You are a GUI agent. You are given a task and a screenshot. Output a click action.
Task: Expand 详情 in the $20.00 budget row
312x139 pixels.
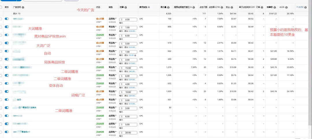99,135
